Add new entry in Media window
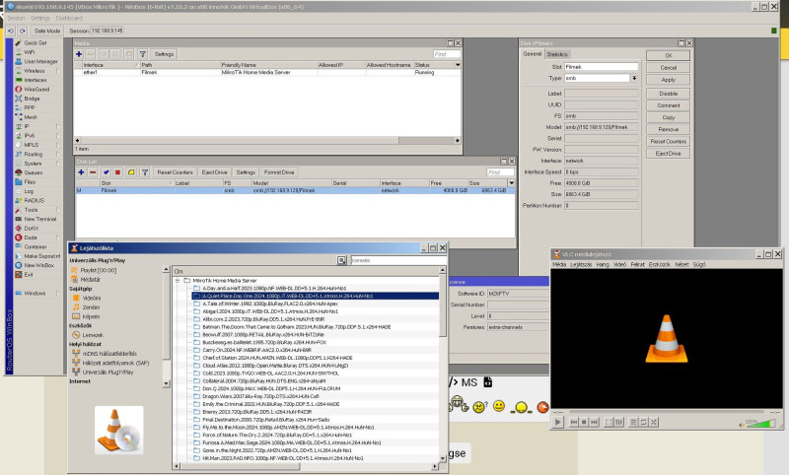The height and width of the screenshot is (475, 789). (x=79, y=54)
